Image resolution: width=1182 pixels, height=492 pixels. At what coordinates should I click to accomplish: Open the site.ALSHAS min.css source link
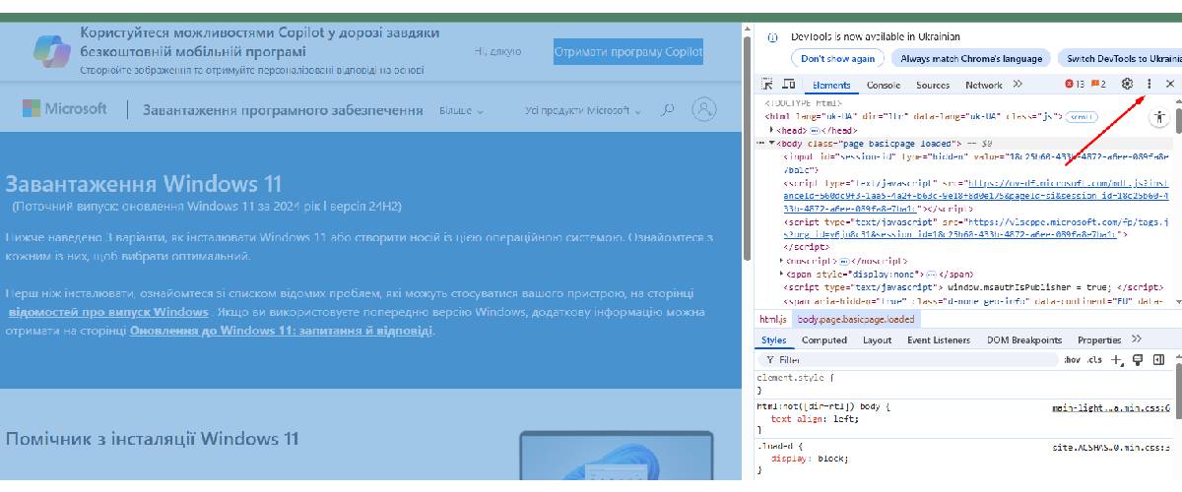1111,447
